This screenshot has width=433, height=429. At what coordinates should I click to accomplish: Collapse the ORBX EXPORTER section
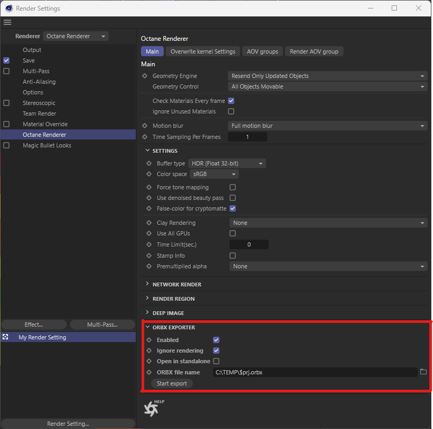pyautogui.click(x=147, y=327)
